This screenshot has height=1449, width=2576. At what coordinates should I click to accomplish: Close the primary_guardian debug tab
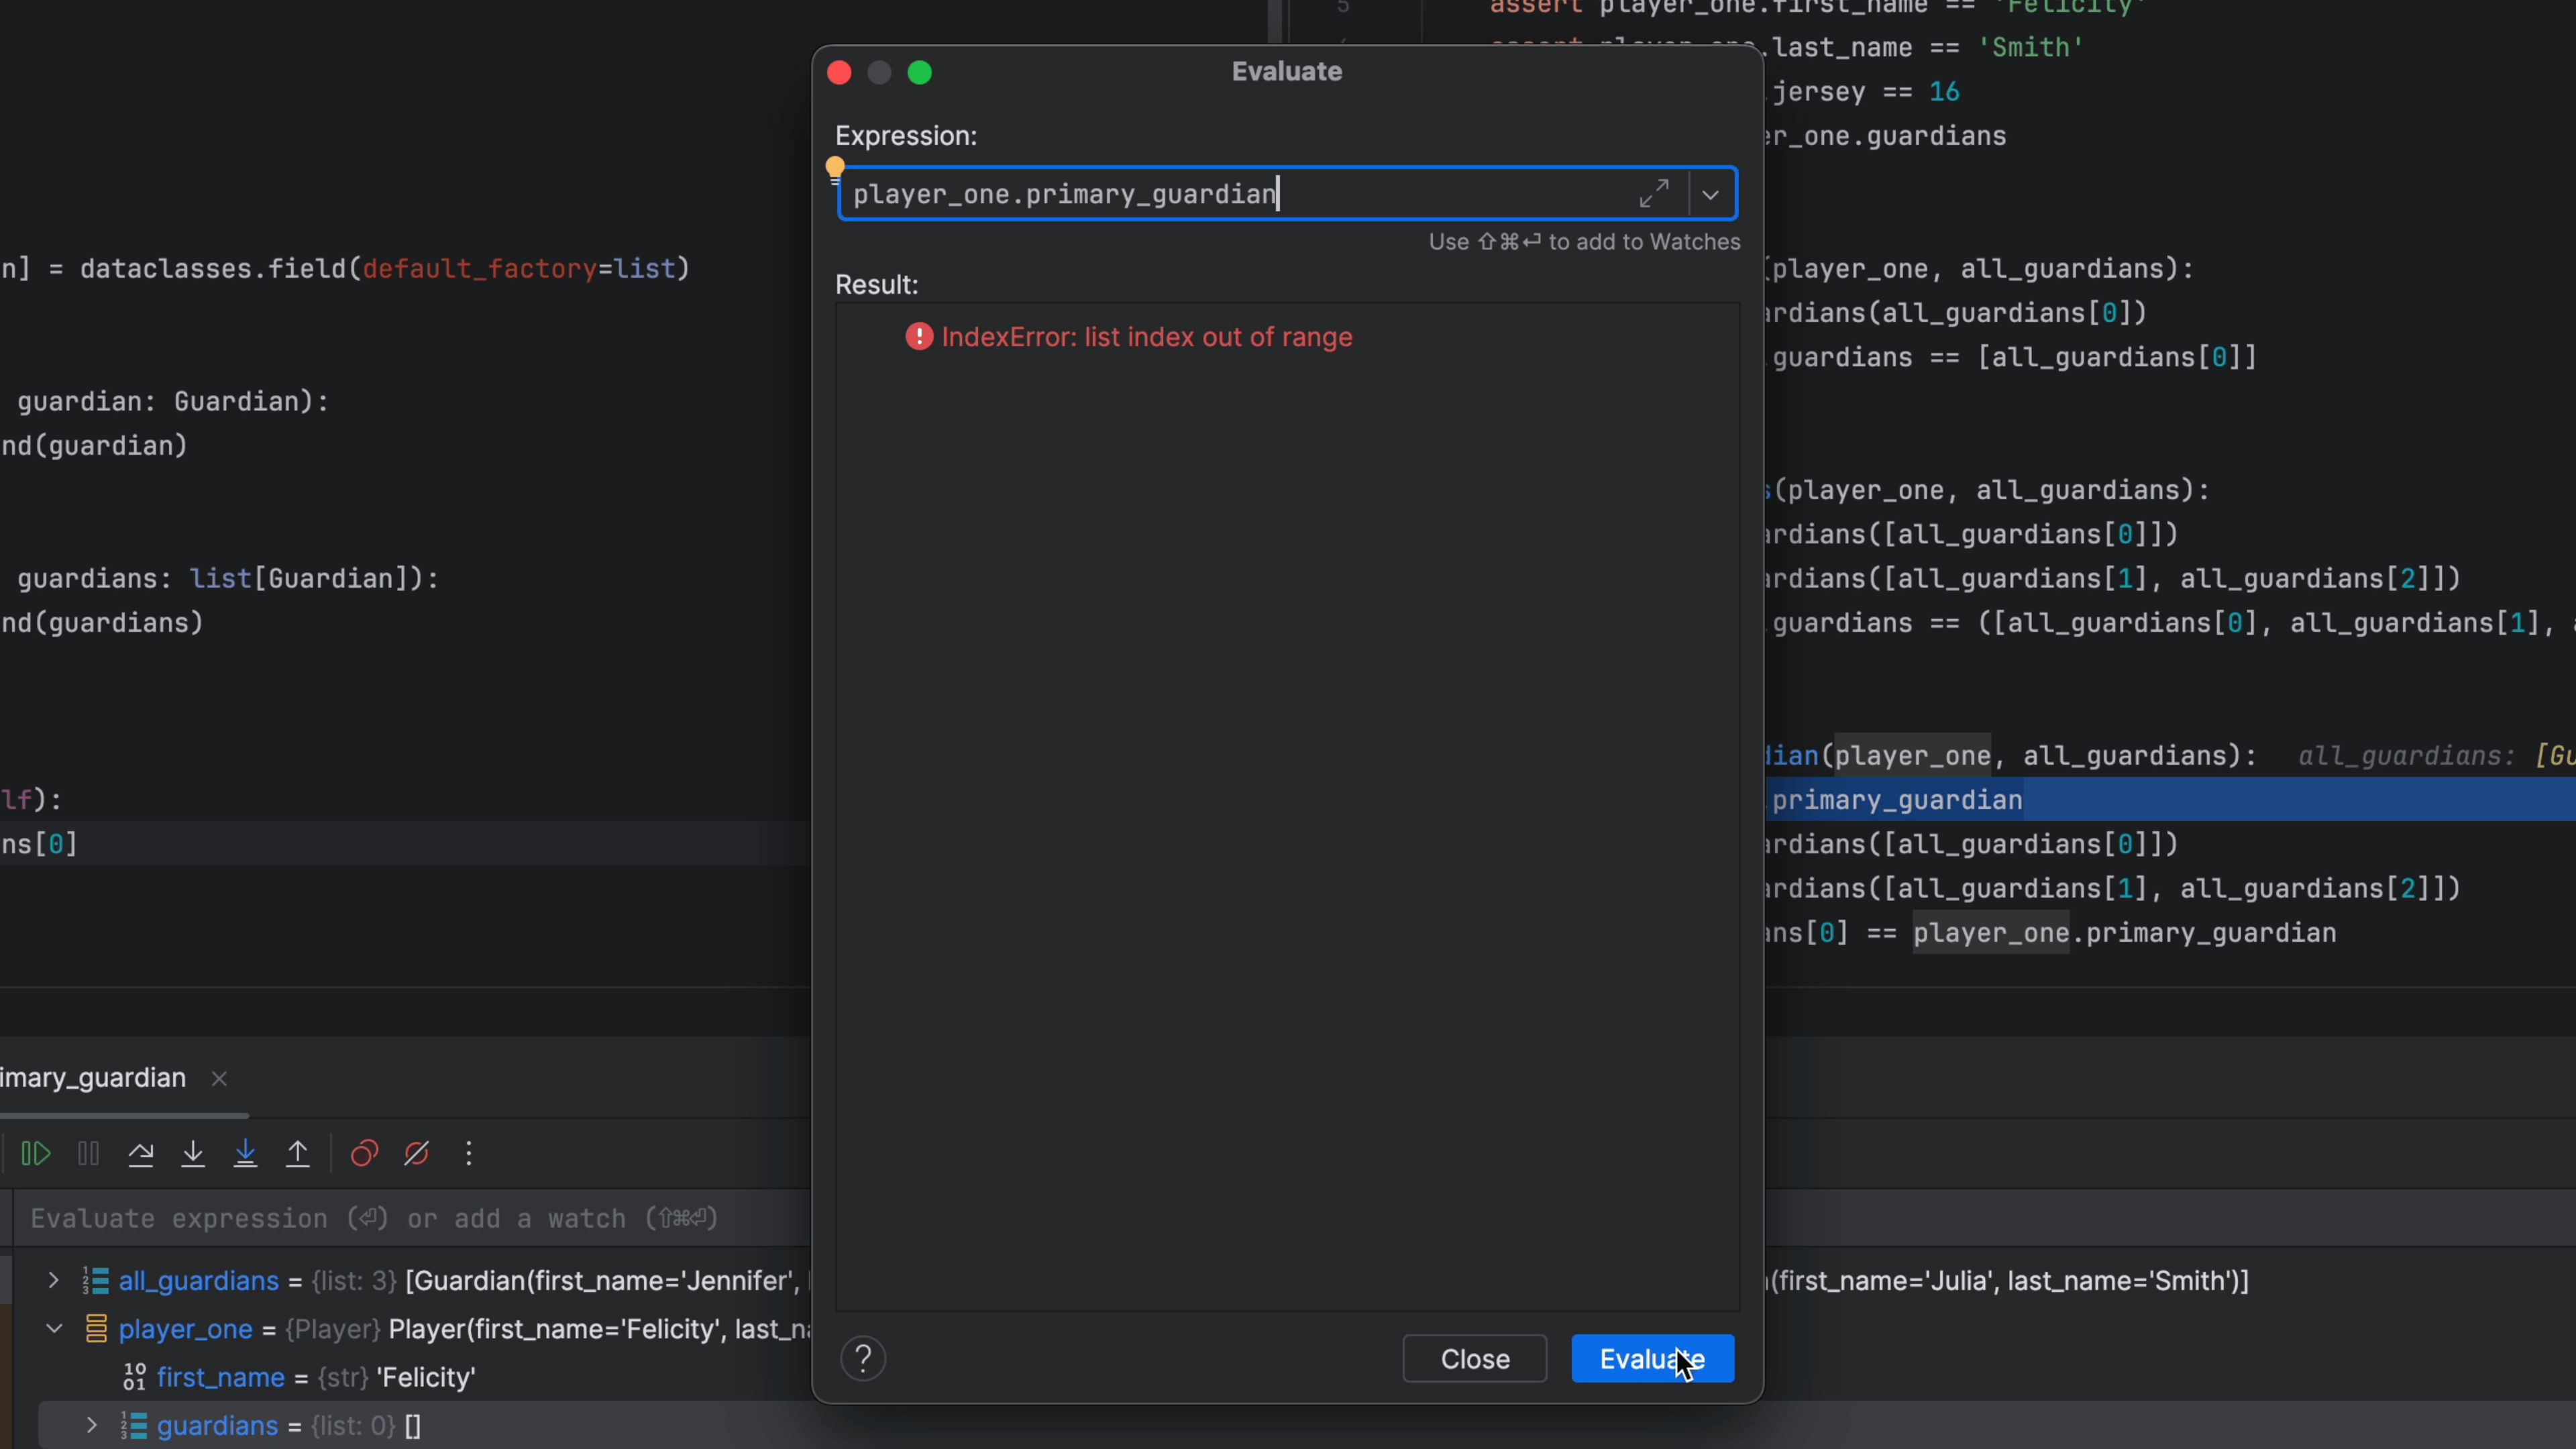click(220, 1078)
